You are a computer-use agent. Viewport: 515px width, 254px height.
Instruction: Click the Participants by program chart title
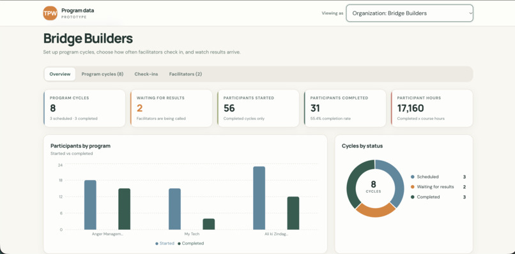pyautogui.click(x=81, y=146)
